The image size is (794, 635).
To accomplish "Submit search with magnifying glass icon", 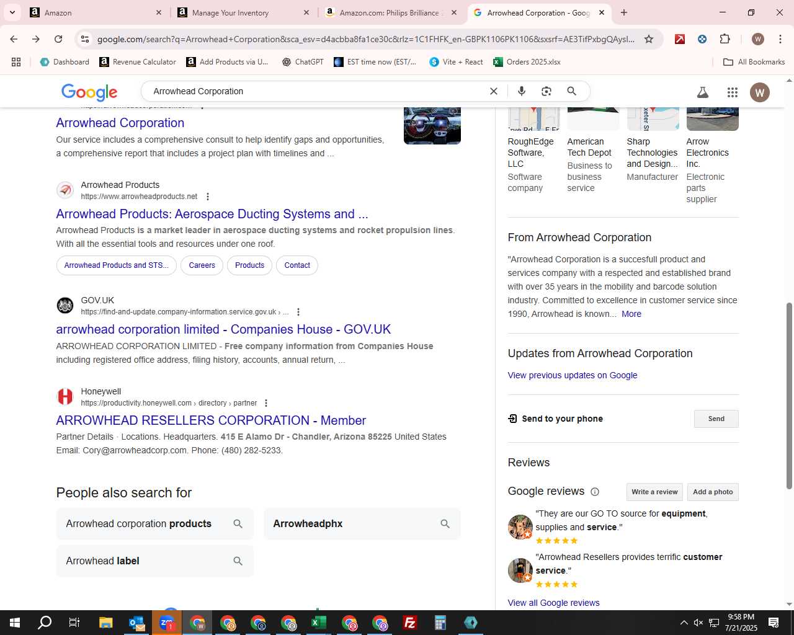I will (x=572, y=91).
